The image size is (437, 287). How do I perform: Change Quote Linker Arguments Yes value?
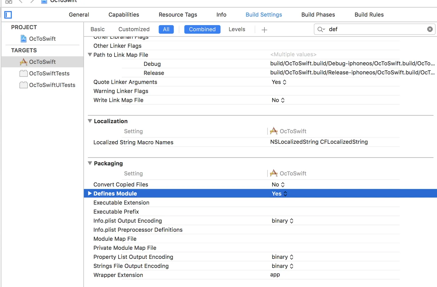[279, 82]
